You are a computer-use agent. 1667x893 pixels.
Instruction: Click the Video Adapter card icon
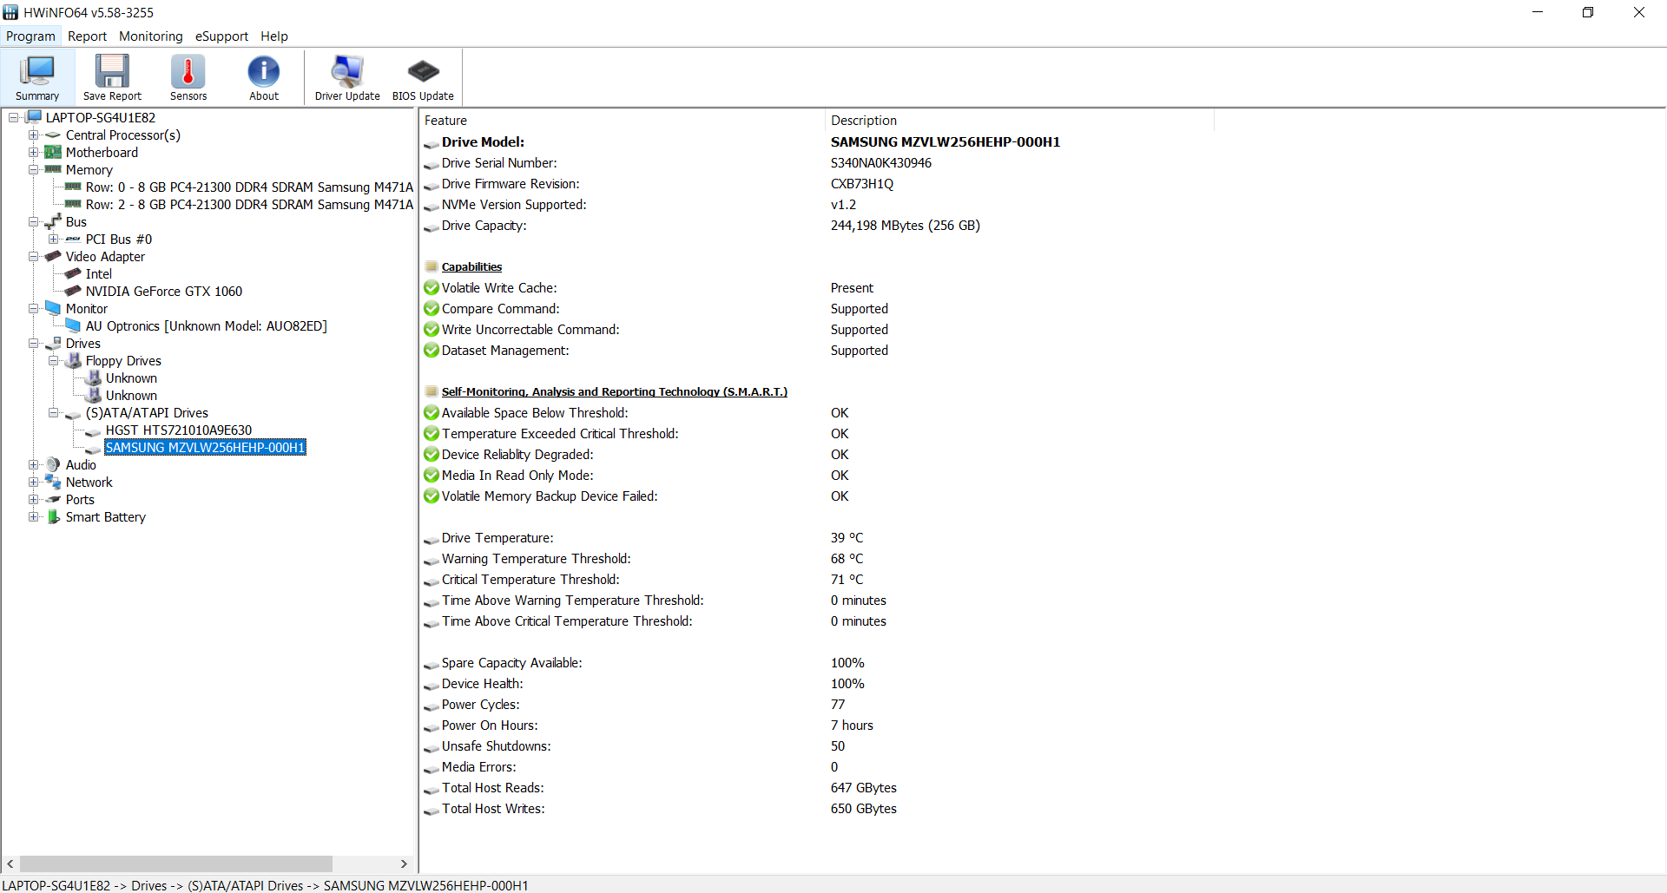[x=53, y=256]
